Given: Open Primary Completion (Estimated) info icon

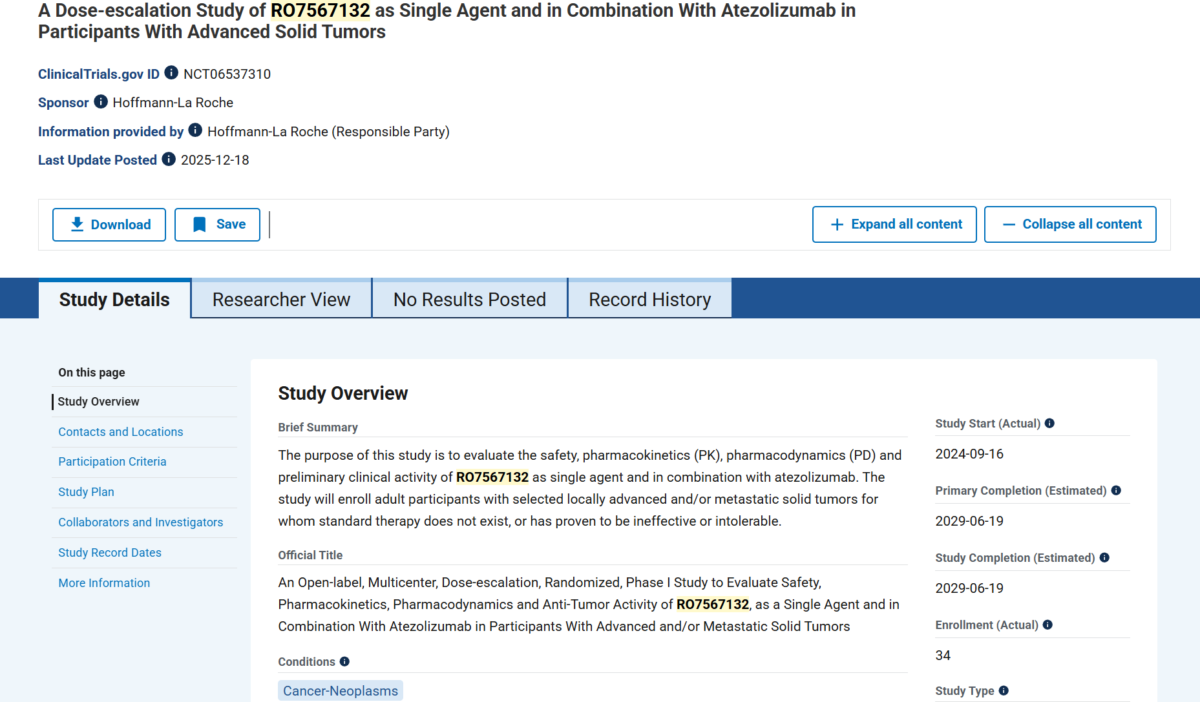Looking at the screenshot, I should pyautogui.click(x=1116, y=490).
